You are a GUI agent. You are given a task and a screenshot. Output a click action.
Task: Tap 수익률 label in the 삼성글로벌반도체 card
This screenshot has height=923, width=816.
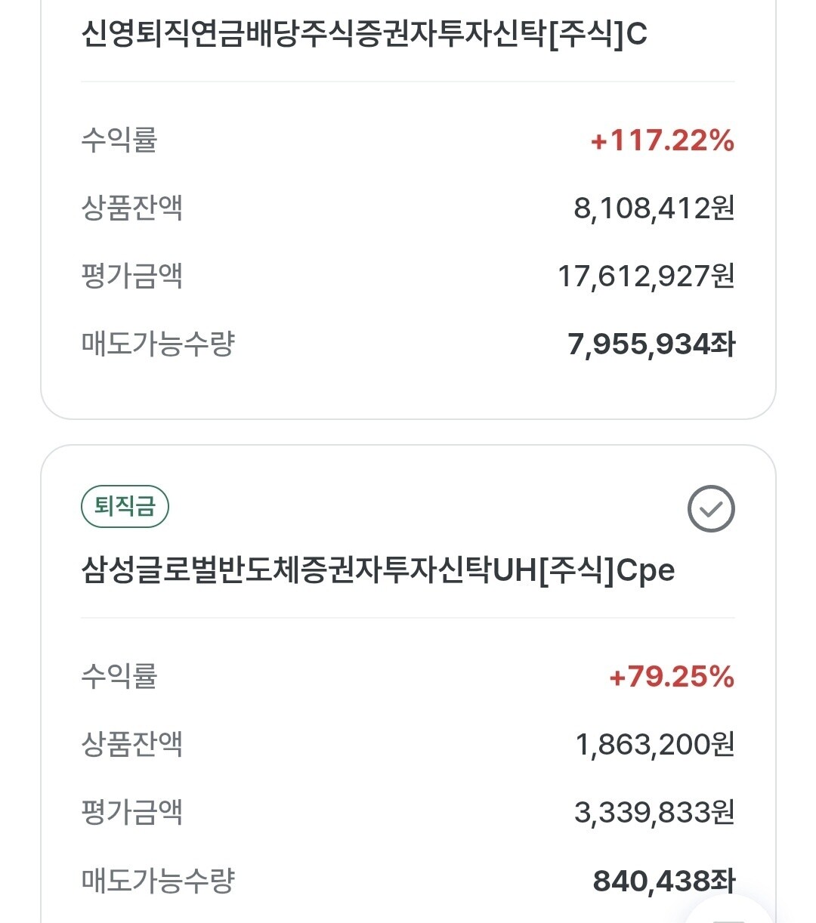[119, 676]
